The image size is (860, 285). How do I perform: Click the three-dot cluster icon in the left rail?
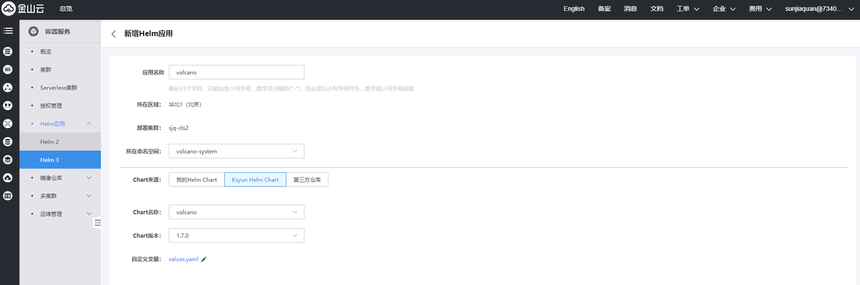click(x=8, y=87)
